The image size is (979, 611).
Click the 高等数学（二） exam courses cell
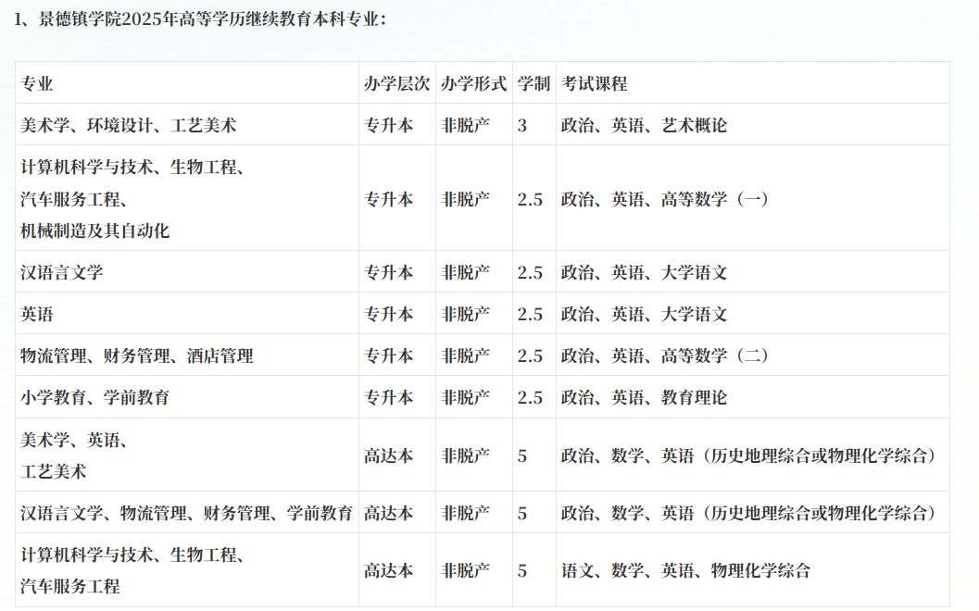point(665,355)
